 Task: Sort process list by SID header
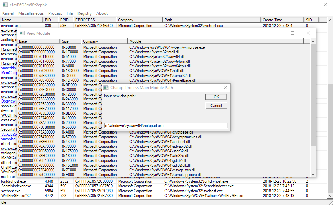(x=311, y=20)
